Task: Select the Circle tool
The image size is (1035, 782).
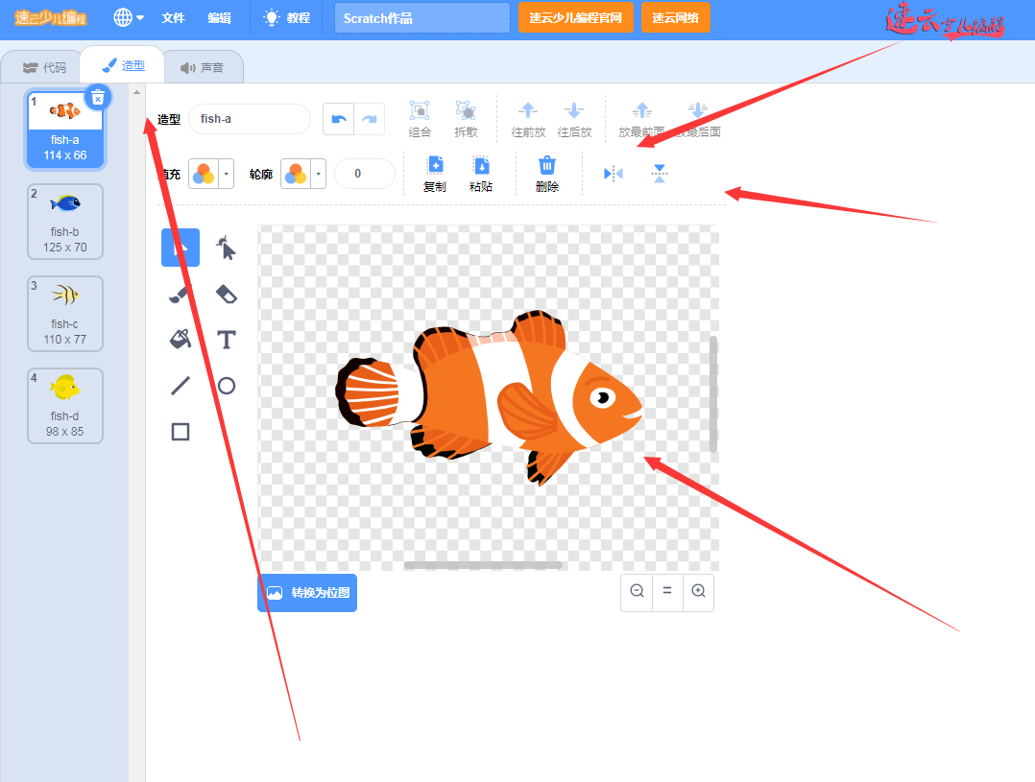Action: pyautogui.click(x=226, y=386)
